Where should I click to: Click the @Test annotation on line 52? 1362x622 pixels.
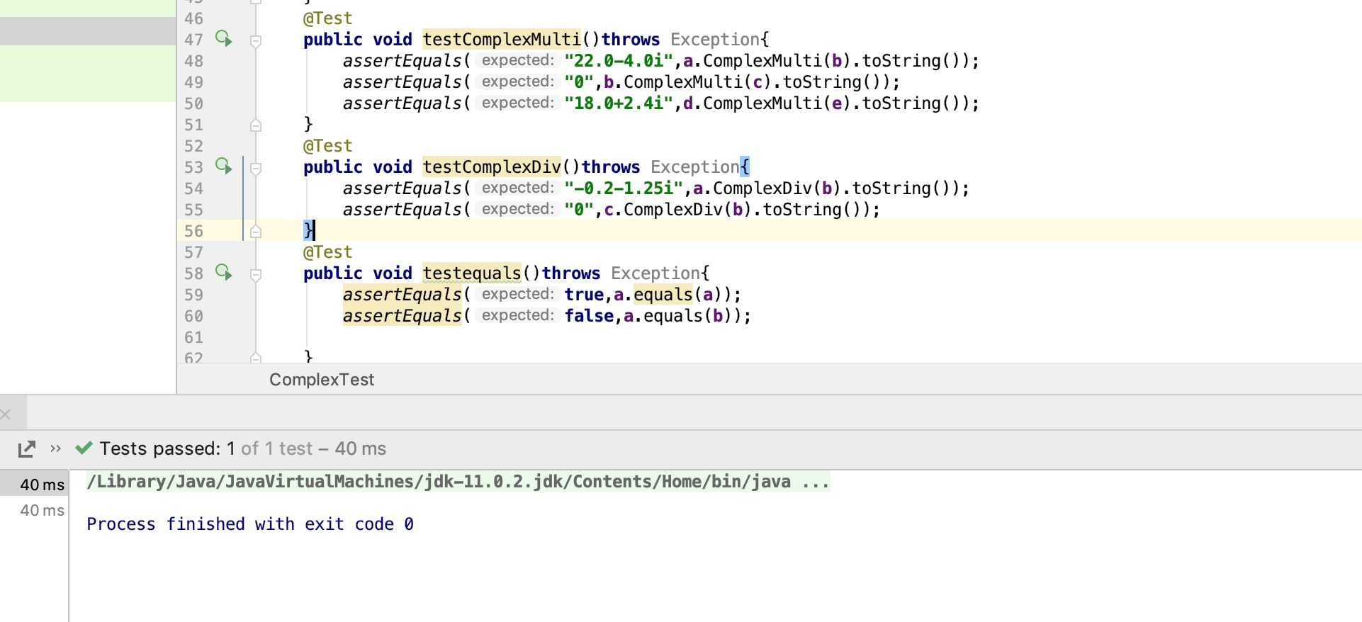(327, 145)
